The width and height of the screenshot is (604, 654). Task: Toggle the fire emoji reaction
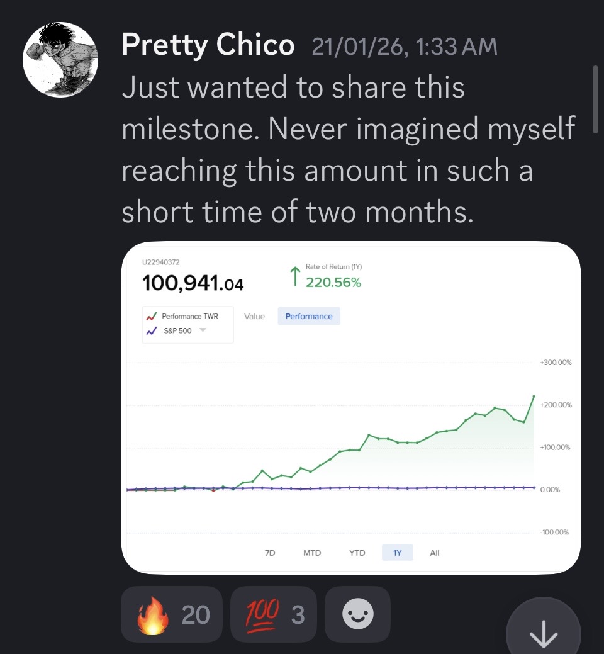pyautogui.click(x=172, y=614)
